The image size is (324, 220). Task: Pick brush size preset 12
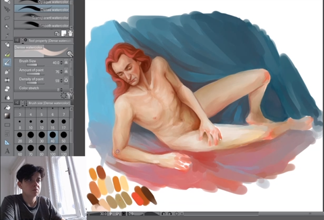point(42,124)
